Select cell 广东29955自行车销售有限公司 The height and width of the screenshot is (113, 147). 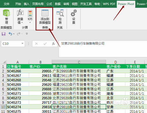tap(79, 71)
